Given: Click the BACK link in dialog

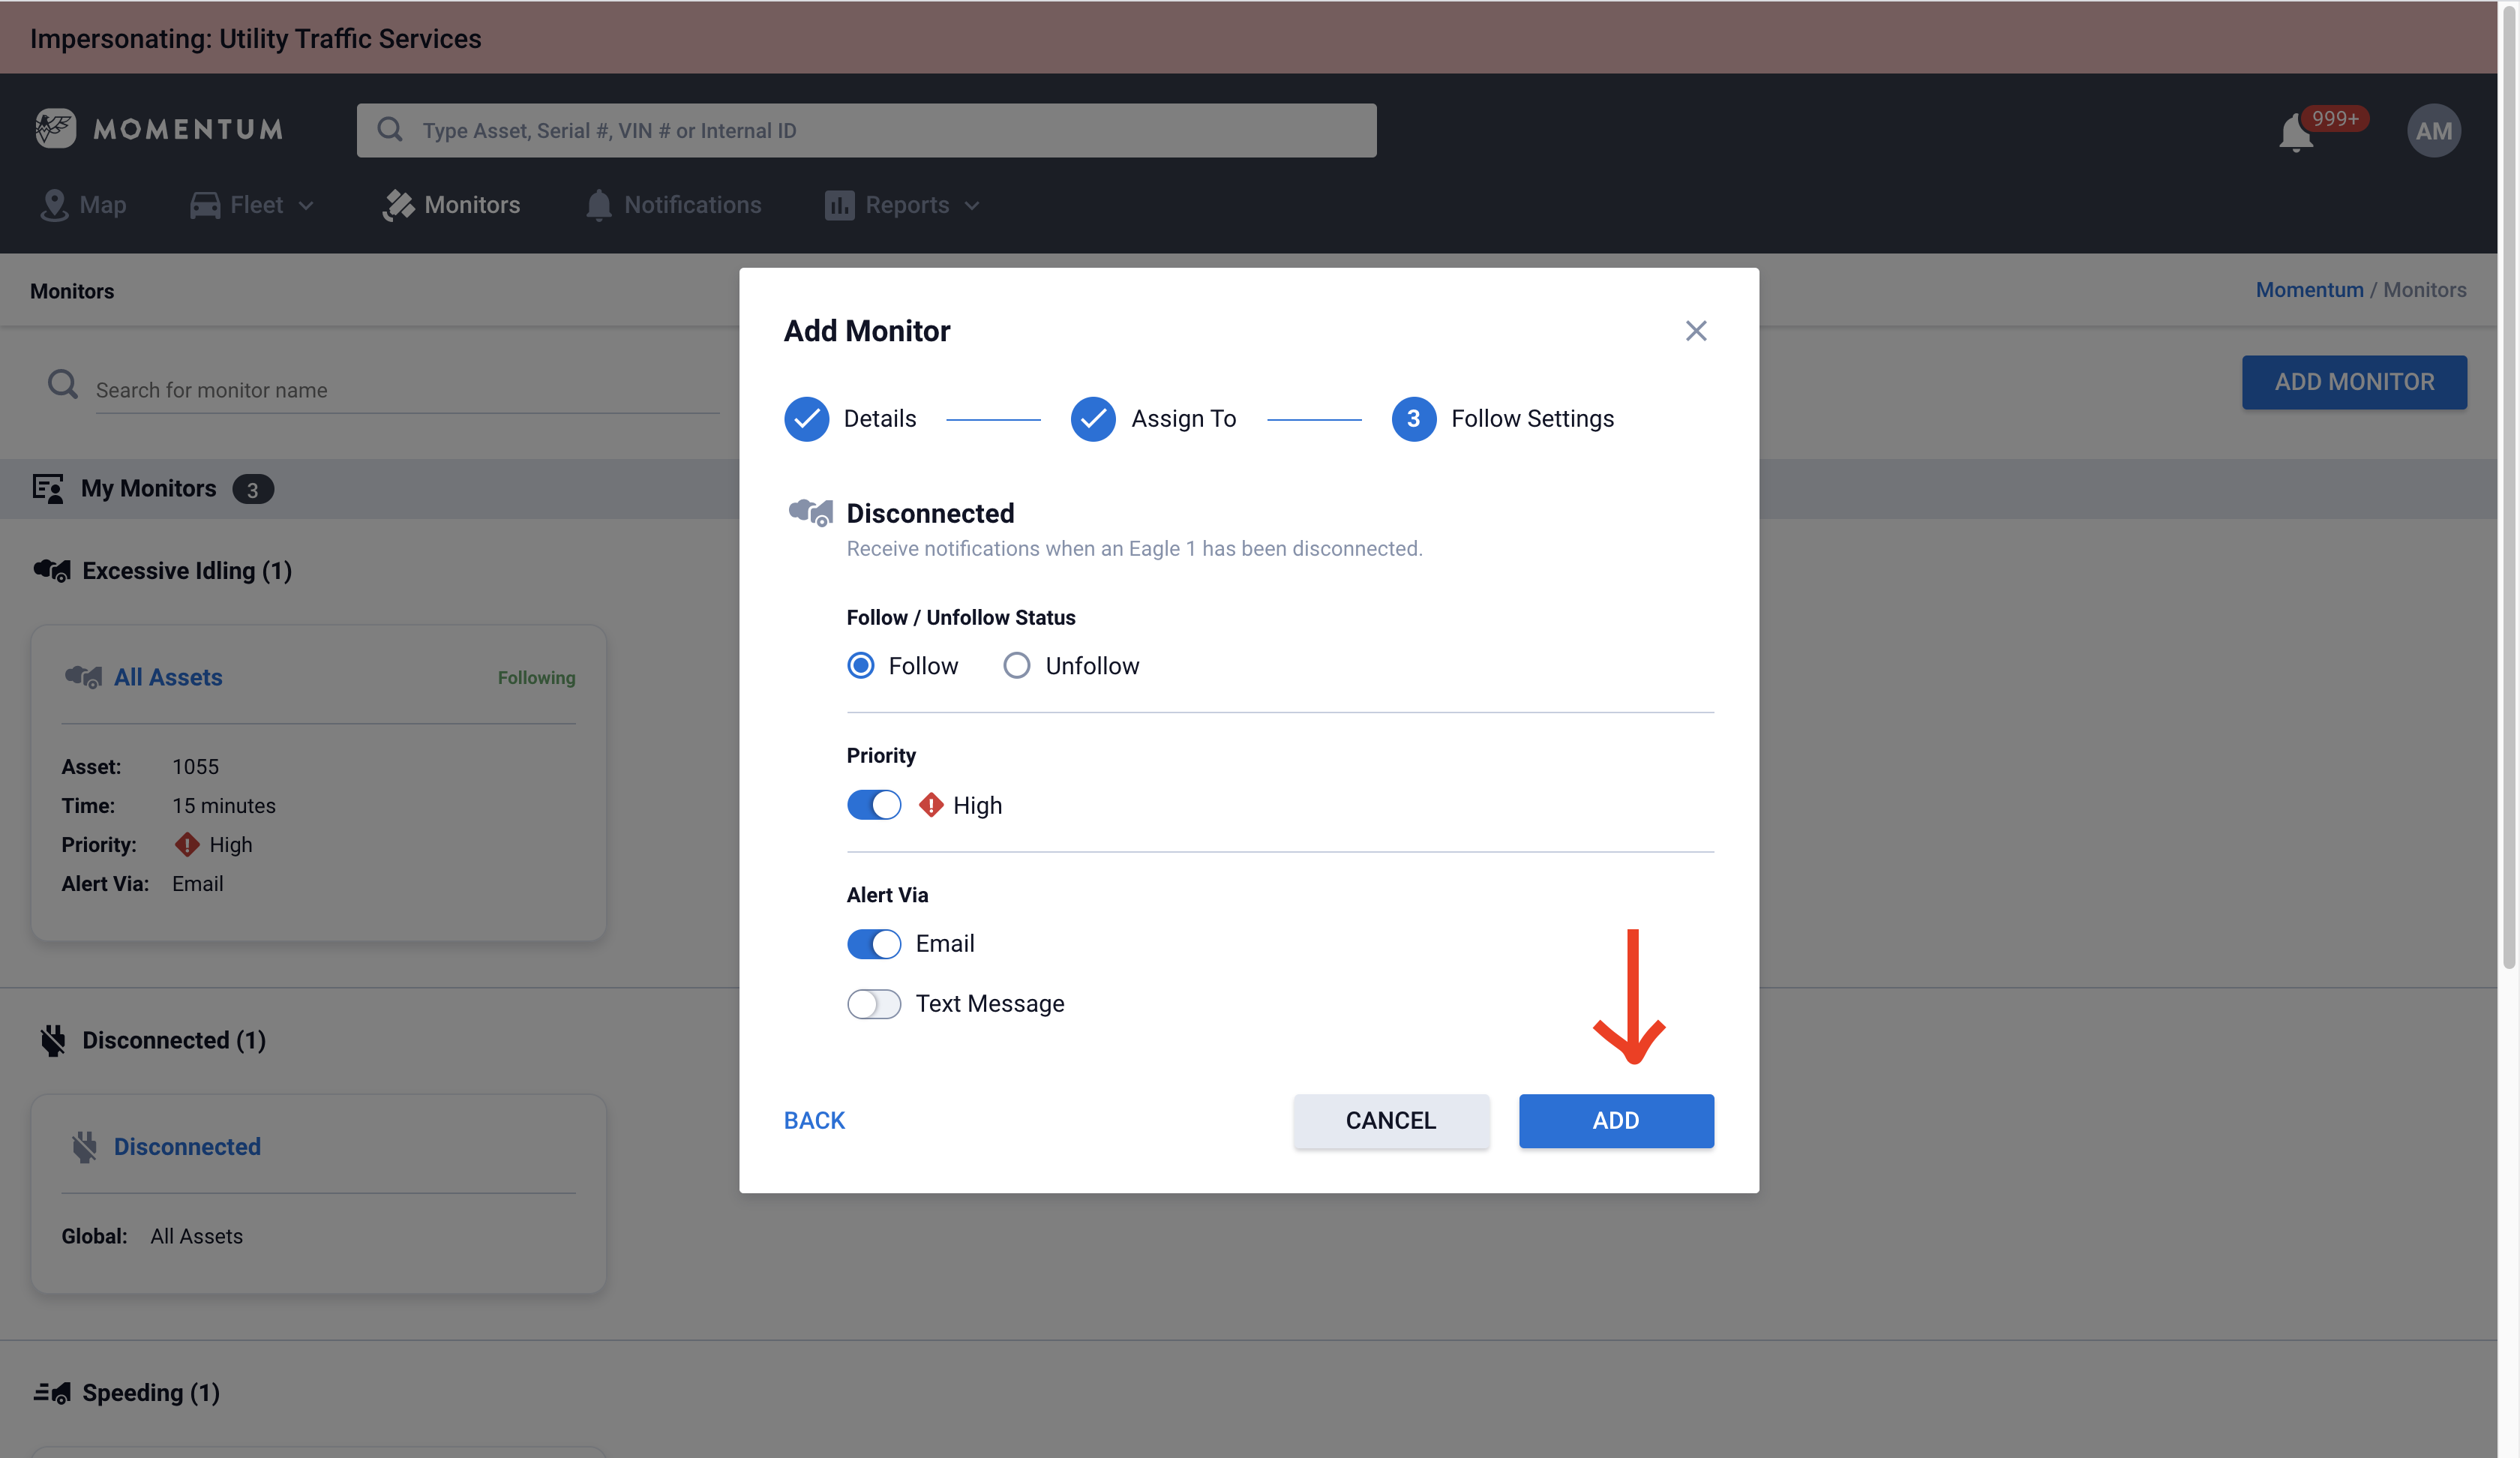Looking at the screenshot, I should tap(814, 1120).
